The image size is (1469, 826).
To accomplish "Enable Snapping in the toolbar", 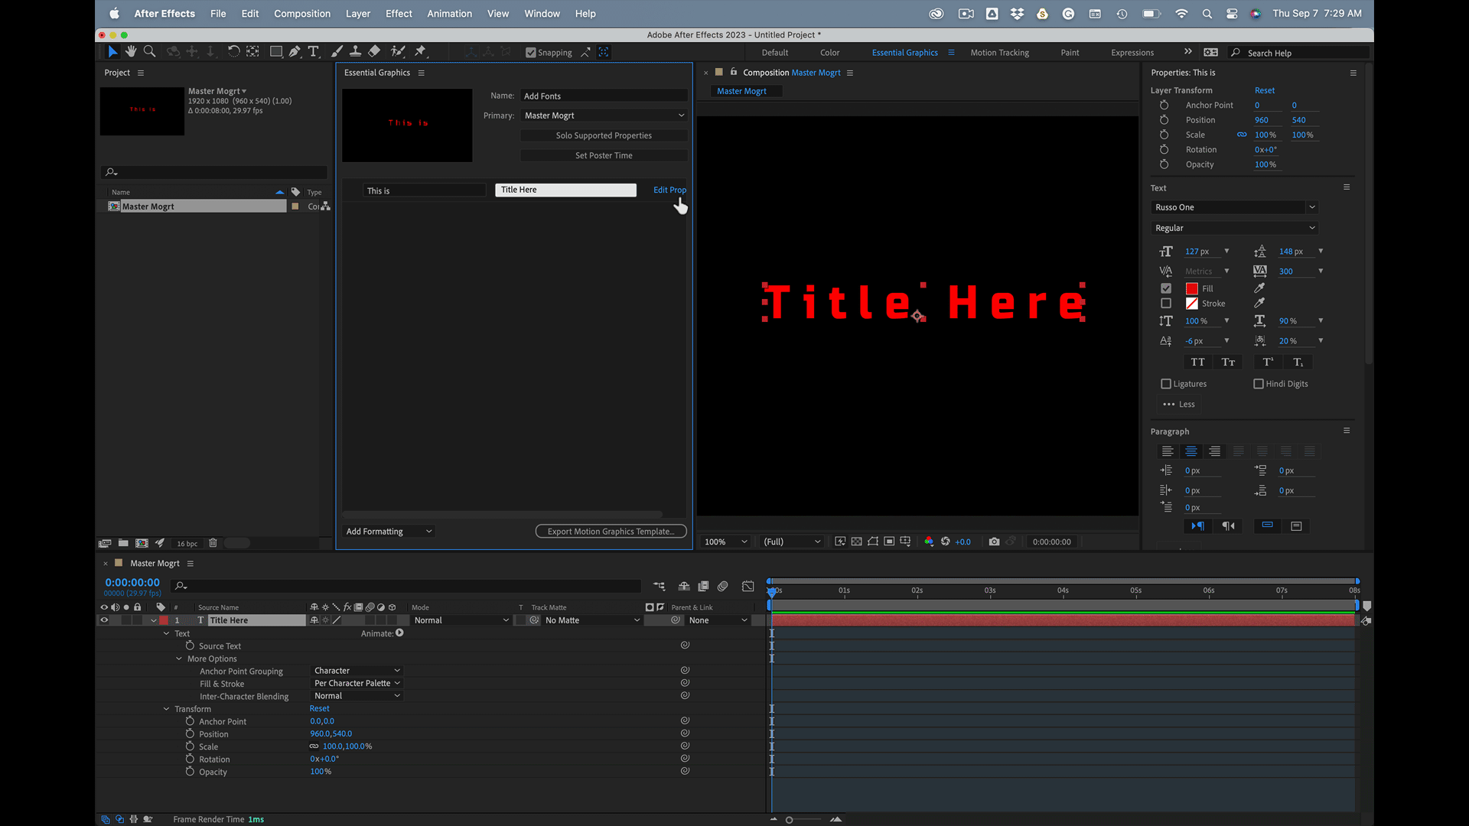I will 531,52.
